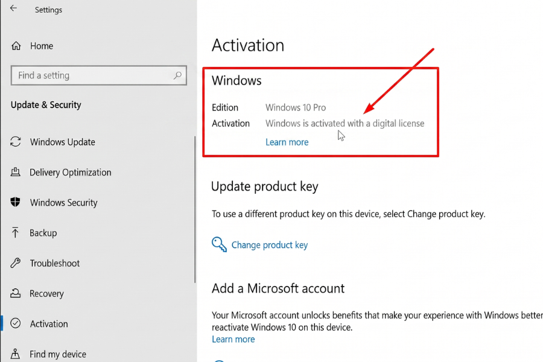This screenshot has width=543, height=362.
Task: Click the Settings window title text
Action: [48, 10]
